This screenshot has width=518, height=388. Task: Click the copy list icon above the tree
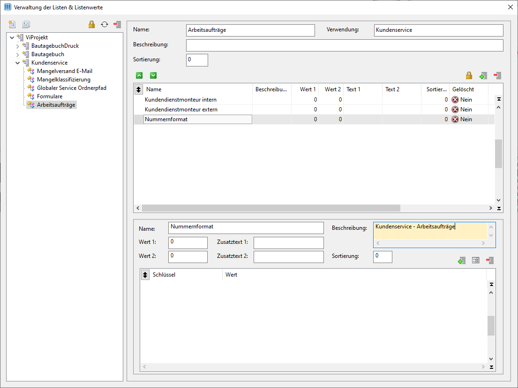[x=26, y=24]
